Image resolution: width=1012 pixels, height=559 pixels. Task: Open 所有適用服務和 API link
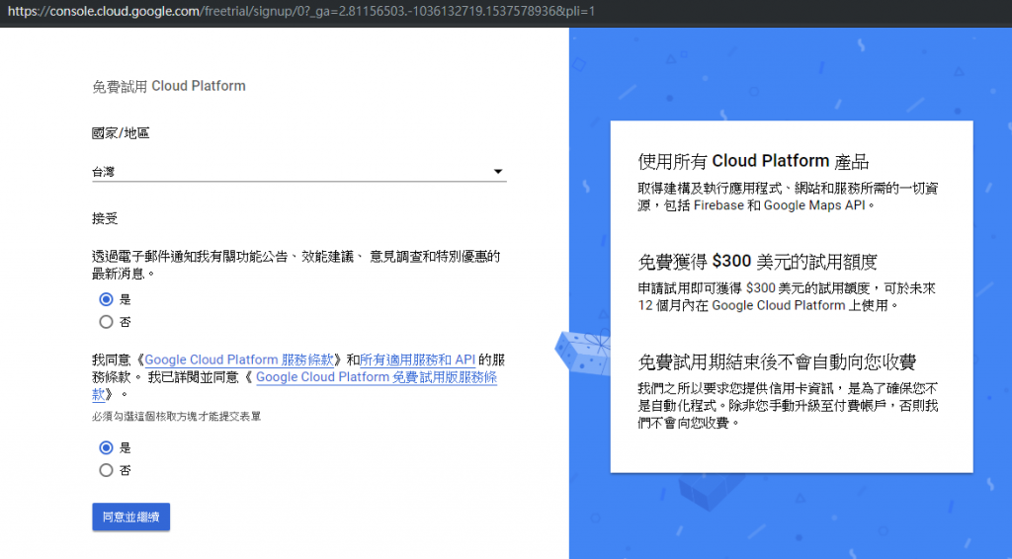coord(418,359)
